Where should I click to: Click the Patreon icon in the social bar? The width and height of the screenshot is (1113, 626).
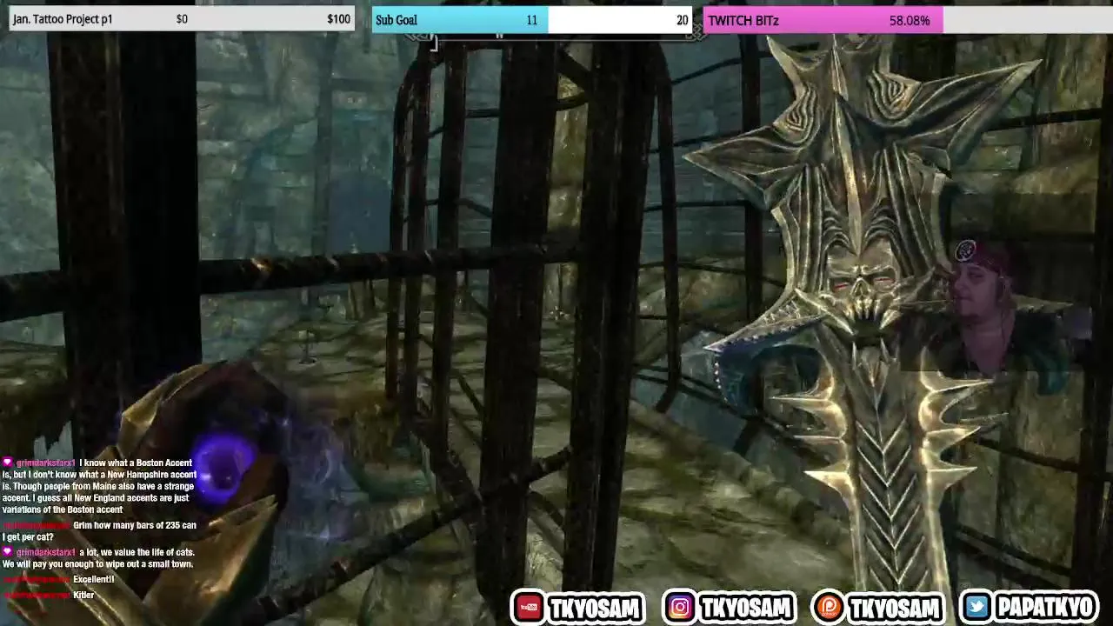tap(828, 607)
